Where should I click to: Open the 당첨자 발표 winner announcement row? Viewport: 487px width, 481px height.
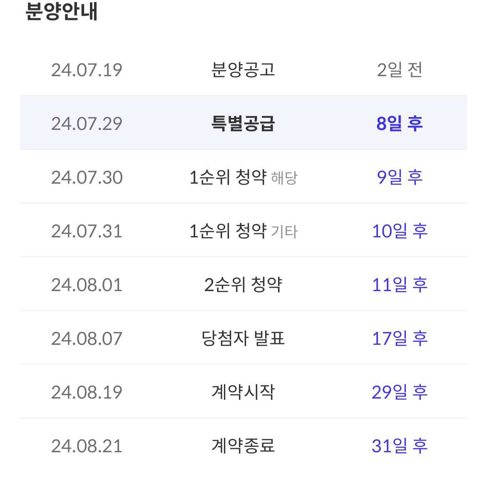pyautogui.click(x=243, y=338)
